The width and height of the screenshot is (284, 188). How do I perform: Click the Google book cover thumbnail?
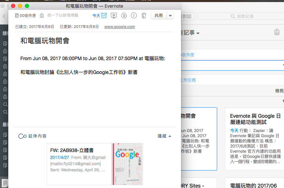[127, 164]
